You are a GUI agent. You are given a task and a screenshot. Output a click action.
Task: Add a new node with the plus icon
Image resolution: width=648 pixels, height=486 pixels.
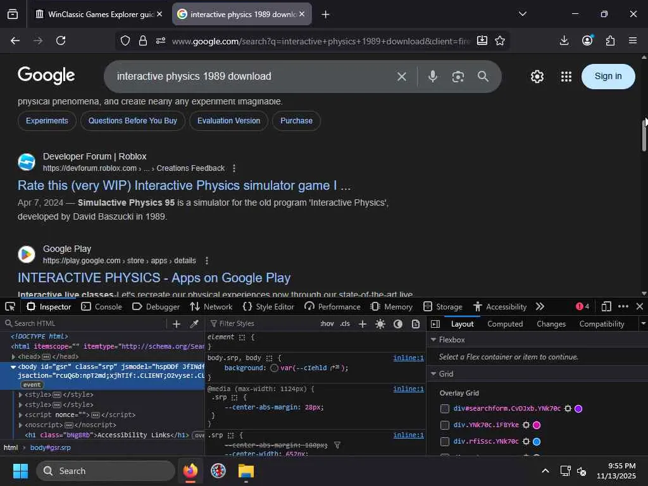pyautogui.click(x=177, y=324)
